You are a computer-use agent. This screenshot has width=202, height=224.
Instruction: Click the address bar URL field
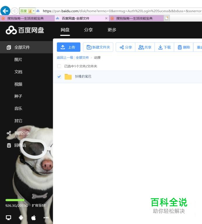(x=121, y=11)
